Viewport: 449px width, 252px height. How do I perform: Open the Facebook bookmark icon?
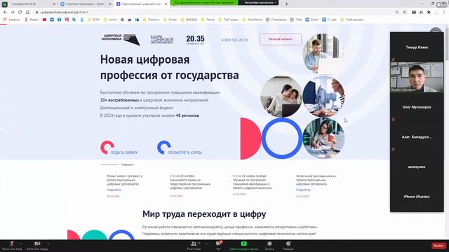pyautogui.click(x=59, y=20)
